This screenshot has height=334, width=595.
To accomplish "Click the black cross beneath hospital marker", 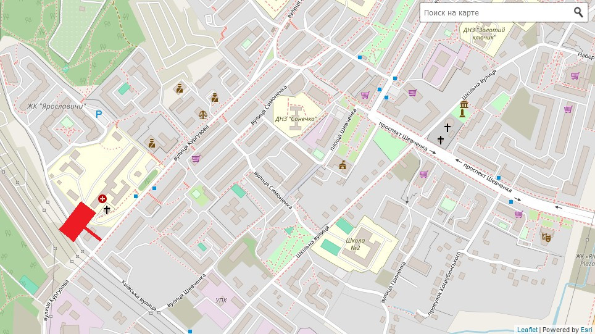I will point(107,210).
